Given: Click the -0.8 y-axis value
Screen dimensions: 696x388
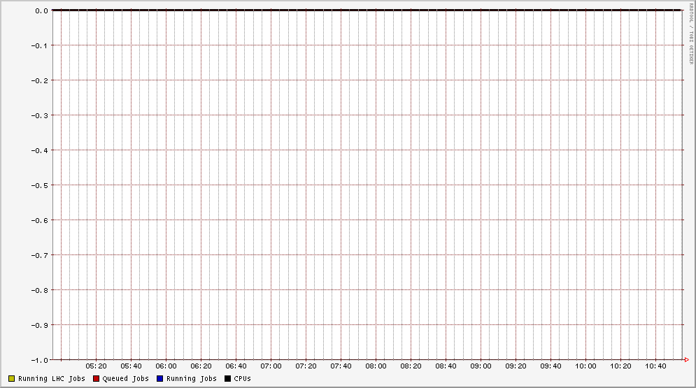Looking at the screenshot, I should coord(39,290).
